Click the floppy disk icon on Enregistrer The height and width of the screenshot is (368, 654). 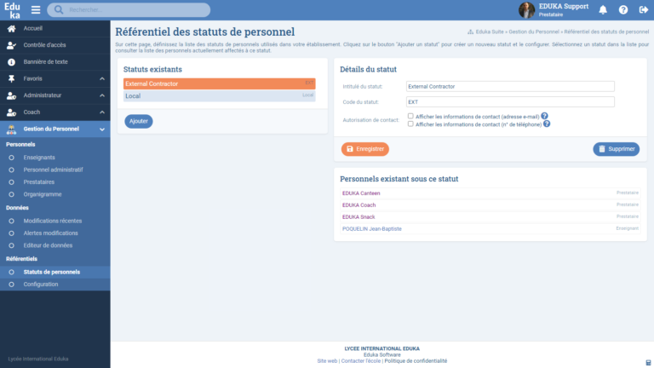point(350,149)
